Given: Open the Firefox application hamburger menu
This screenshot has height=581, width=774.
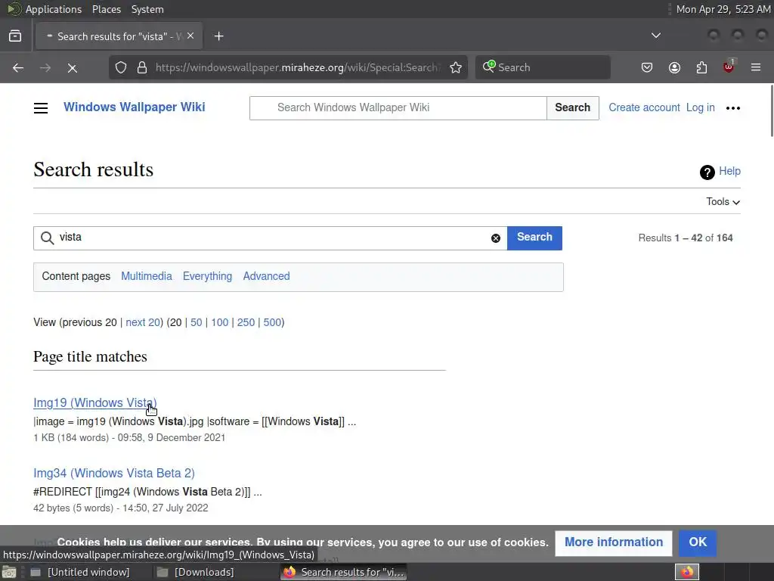Looking at the screenshot, I should [x=756, y=67].
